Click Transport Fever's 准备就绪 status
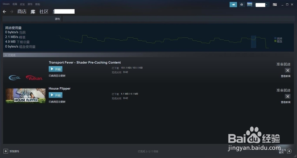Image resolution: width=297 pixels, height=158 pixels. pyautogui.click(x=283, y=64)
